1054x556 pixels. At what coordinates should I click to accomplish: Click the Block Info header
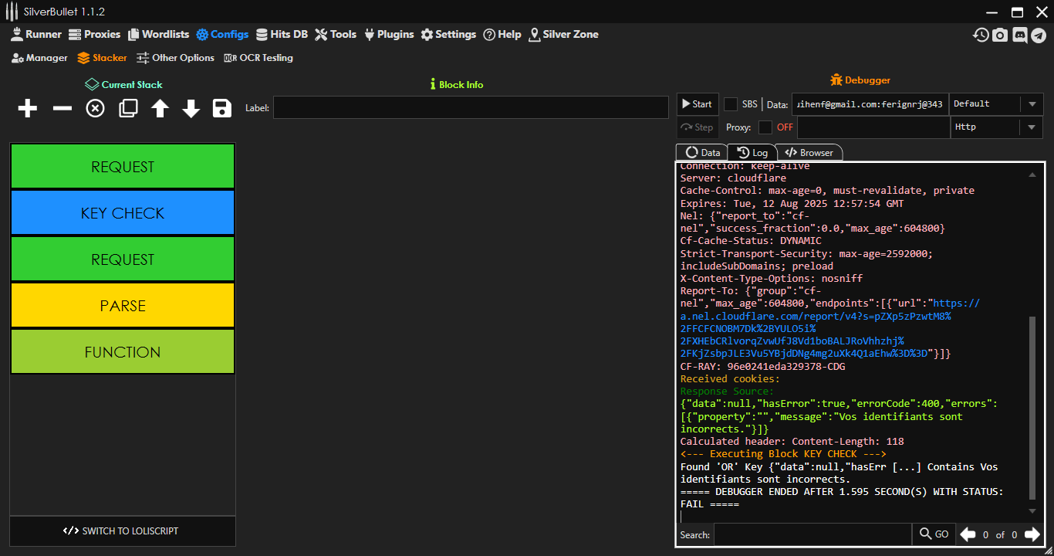pyautogui.click(x=457, y=85)
